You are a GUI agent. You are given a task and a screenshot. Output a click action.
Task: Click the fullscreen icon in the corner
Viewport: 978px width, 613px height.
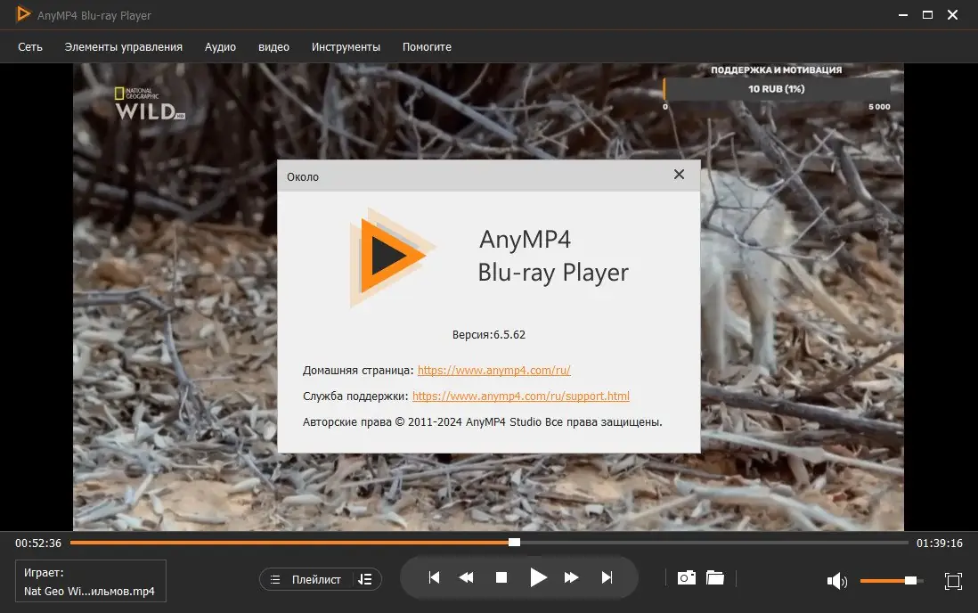953,580
